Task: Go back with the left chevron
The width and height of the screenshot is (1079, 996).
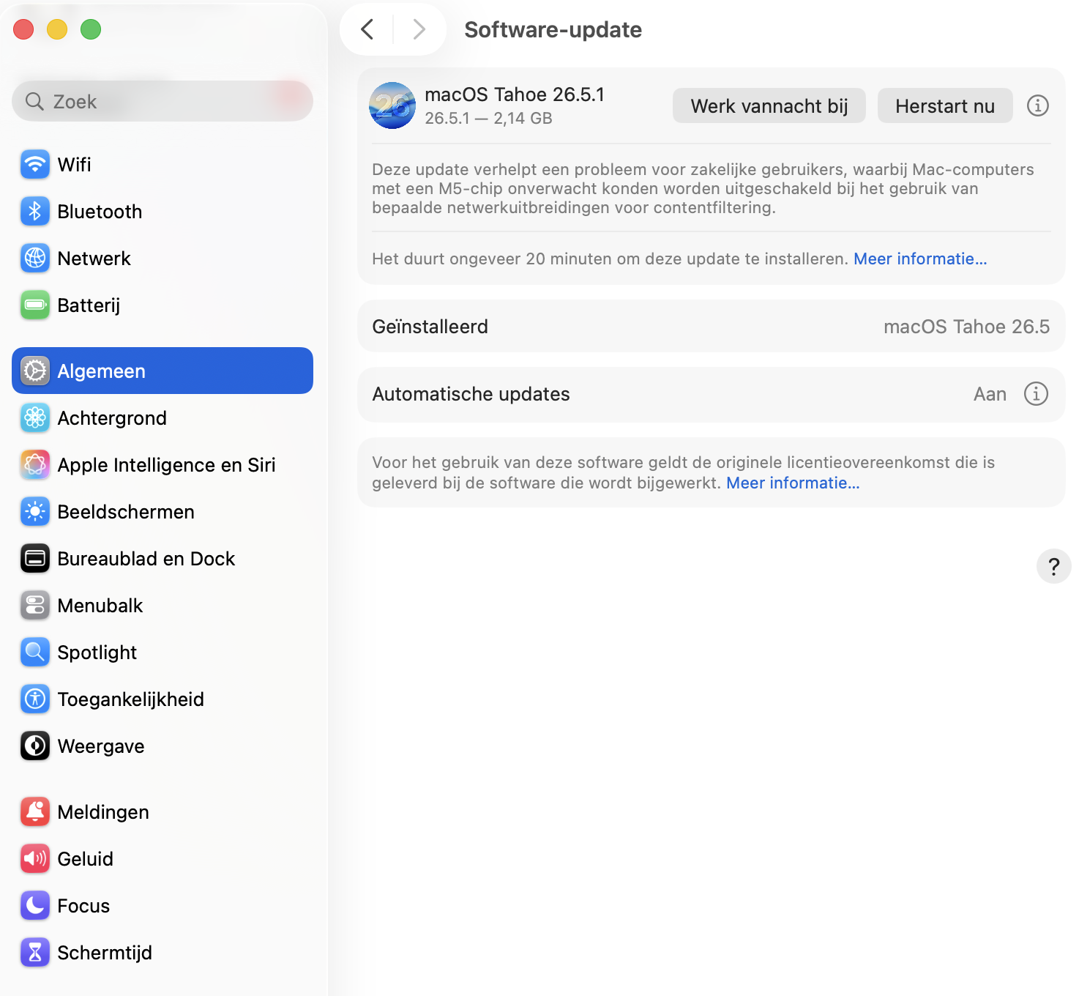Action: [367, 29]
